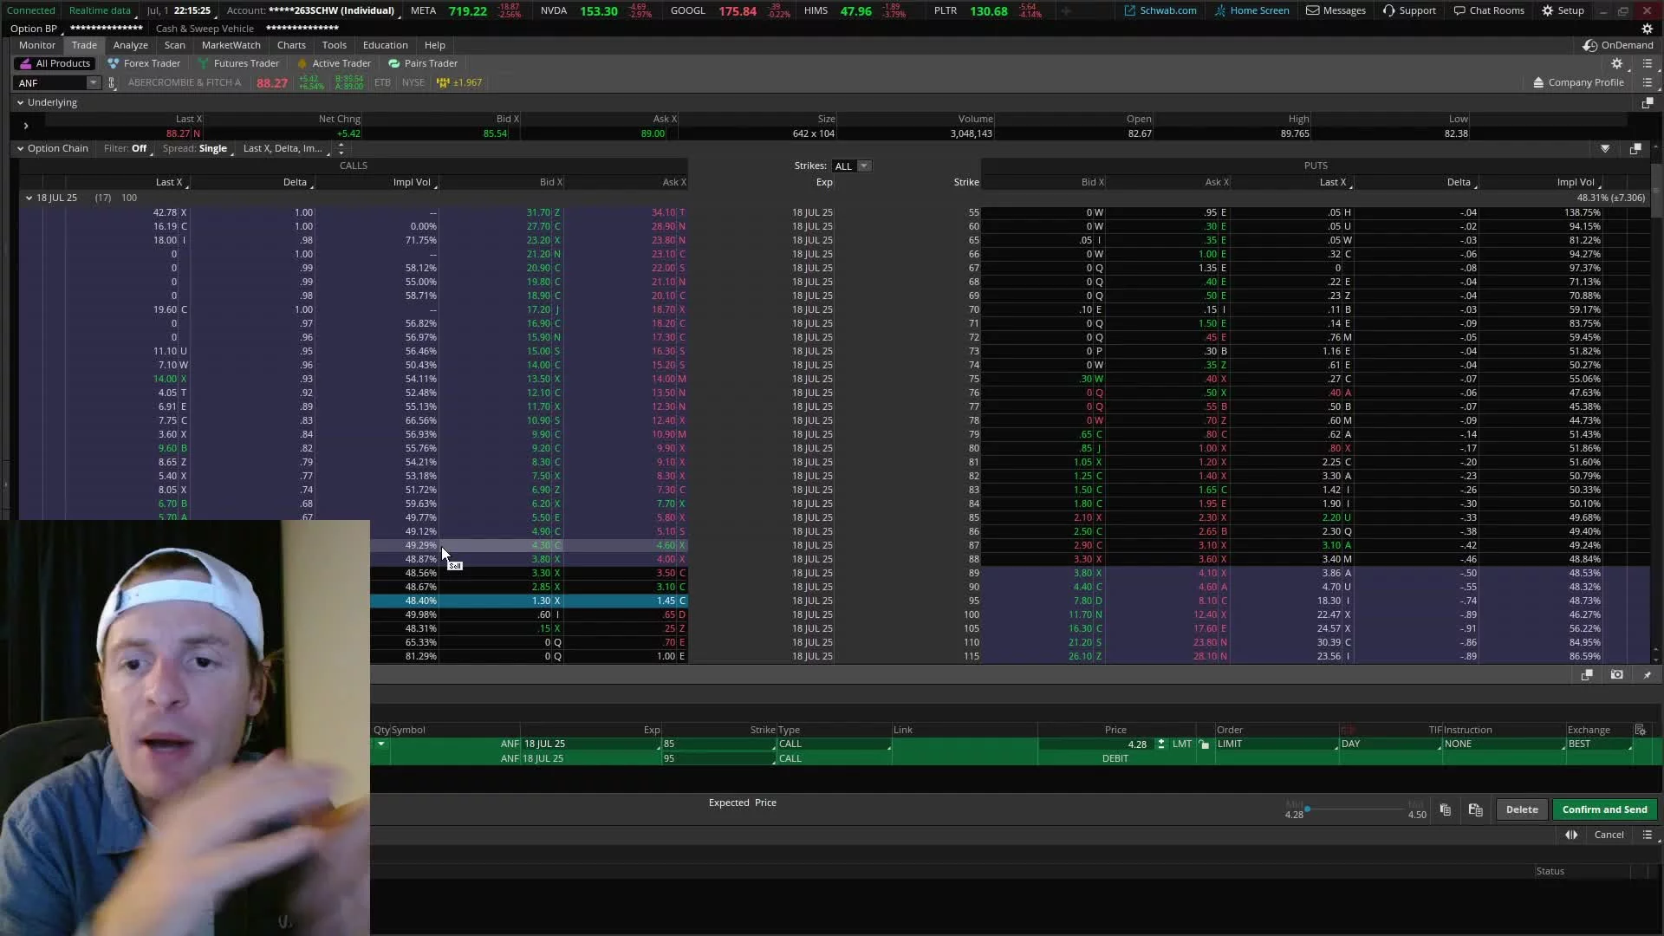
Task: Open the Company Profile panel
Action: [x=1578, y=82]
